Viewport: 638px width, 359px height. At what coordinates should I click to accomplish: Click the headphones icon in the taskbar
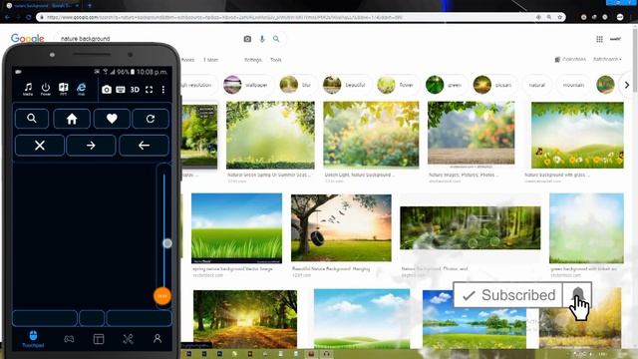(x=326, y=354)
